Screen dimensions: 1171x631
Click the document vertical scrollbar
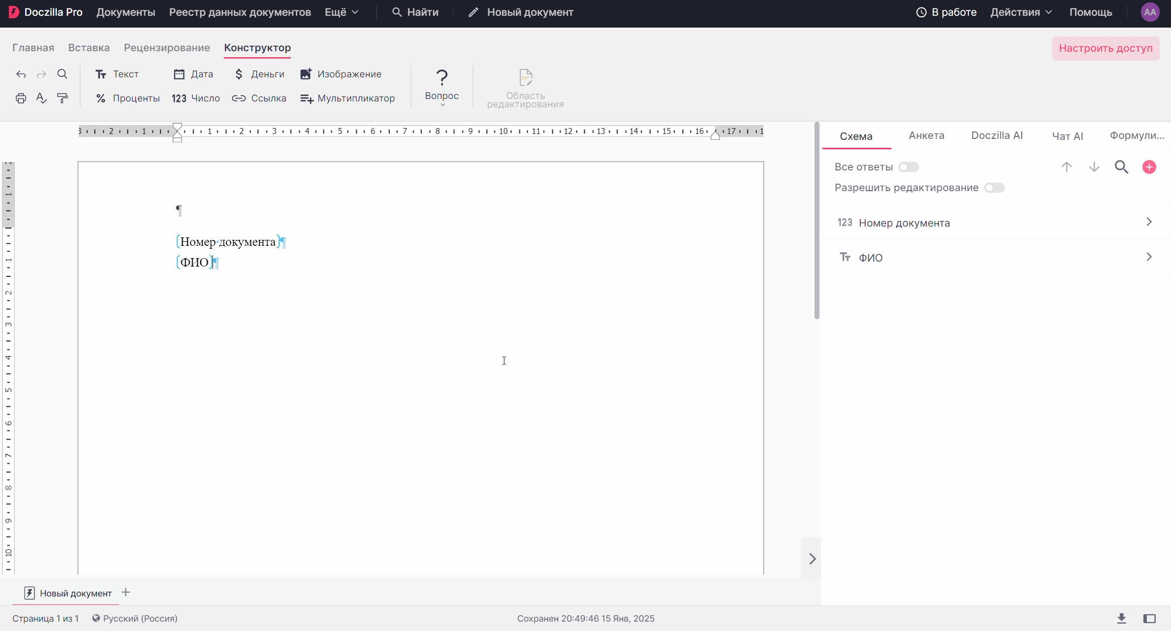pos(817,221)
